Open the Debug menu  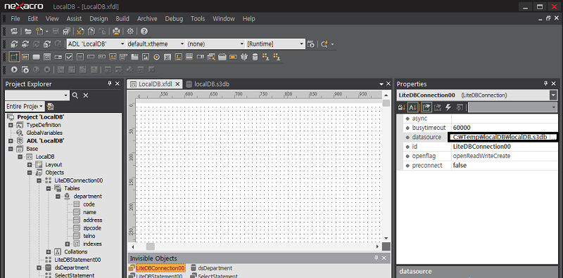174,19
